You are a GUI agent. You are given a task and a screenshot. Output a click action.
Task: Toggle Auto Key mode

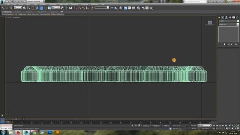[193, 126]
